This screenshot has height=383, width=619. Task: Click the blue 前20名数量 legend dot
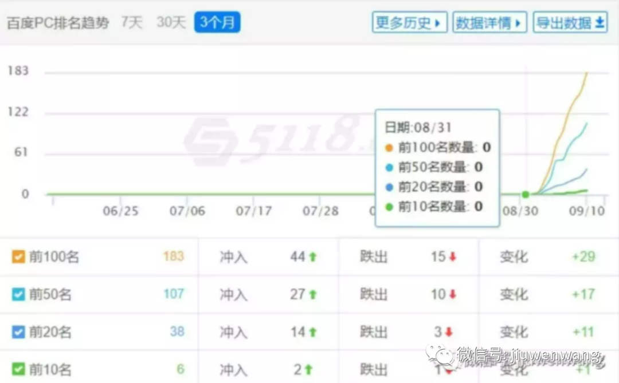389,187
